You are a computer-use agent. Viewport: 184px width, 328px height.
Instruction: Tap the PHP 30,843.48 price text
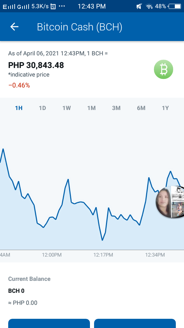click(x=36, y=65)
